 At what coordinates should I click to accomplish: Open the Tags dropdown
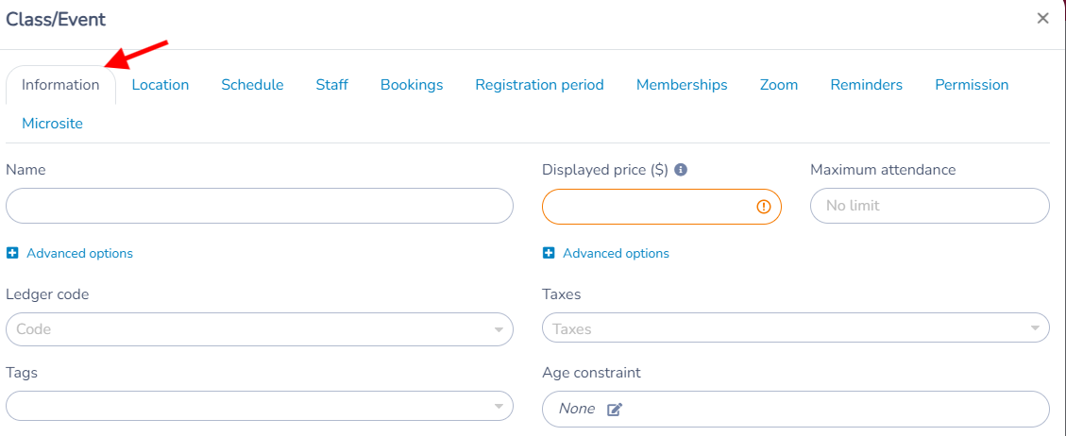click(260, 407)
